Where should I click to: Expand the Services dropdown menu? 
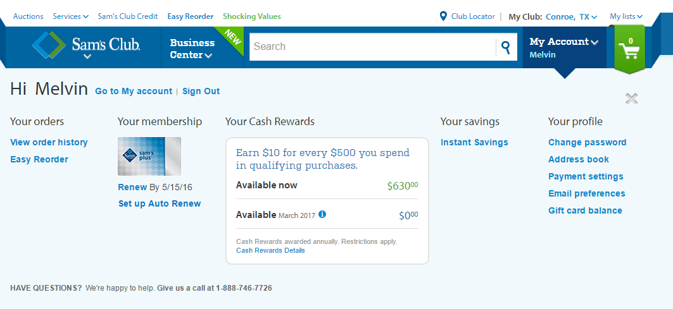coord(70,16)
